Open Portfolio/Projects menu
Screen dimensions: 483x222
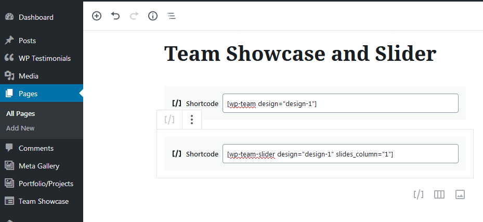(x=42, y=184)
